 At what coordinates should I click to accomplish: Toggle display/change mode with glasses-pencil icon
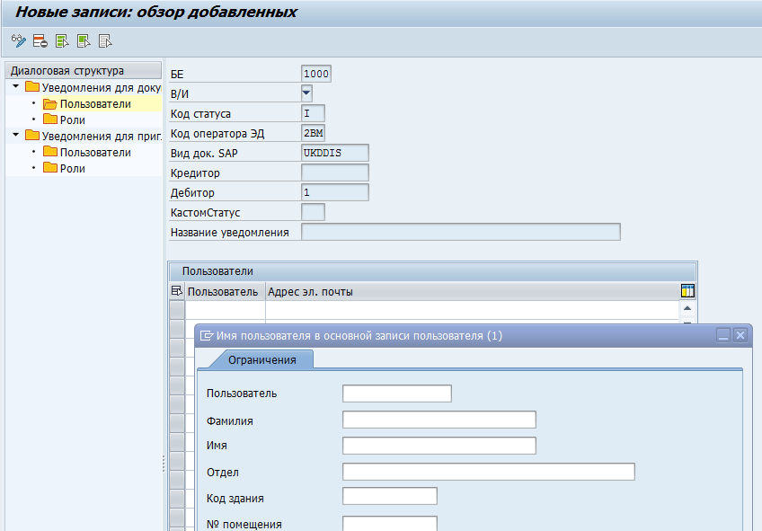[18, 40]
